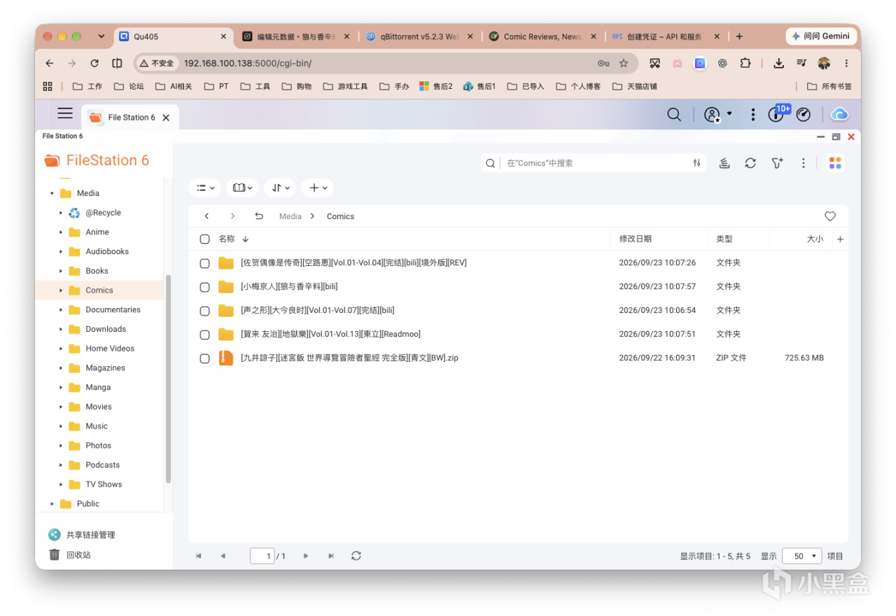This screenshot has width=896, height=616.
Task: Click the Comics search input field
Action: tap(595, 163)
